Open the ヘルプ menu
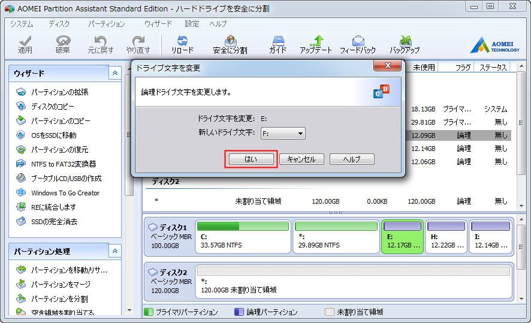 pos(218,24)
